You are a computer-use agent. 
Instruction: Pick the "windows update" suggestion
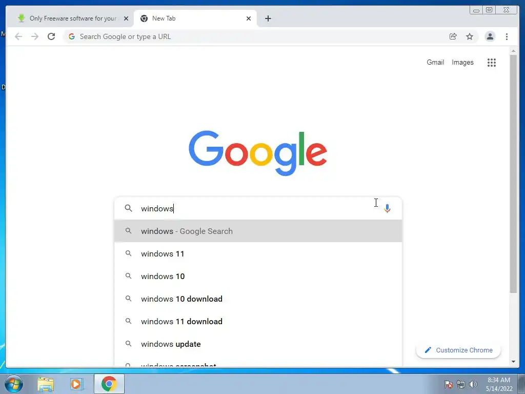tap(258, 344)
